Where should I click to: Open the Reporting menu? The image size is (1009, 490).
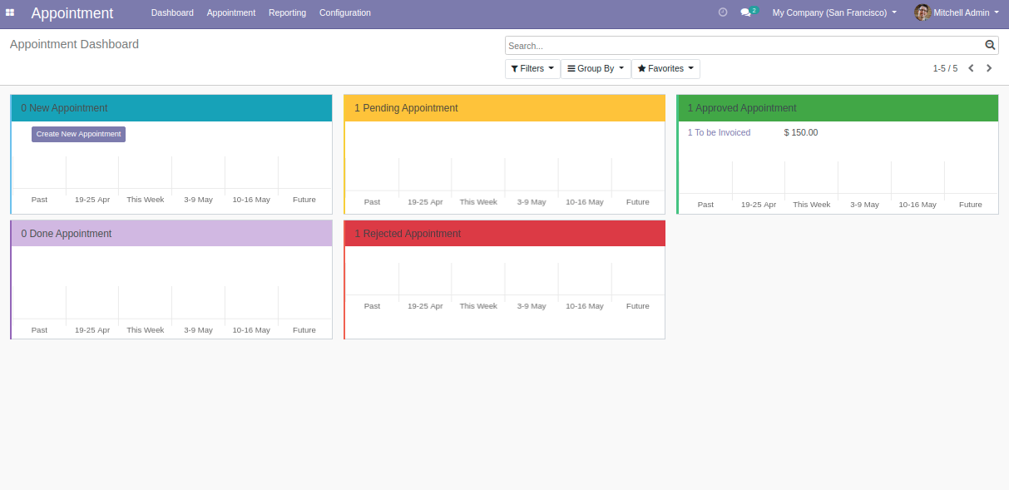(x=287, y=12)
